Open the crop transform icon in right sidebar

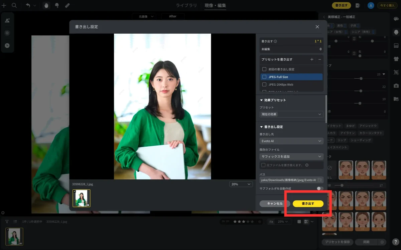[396, 72]
